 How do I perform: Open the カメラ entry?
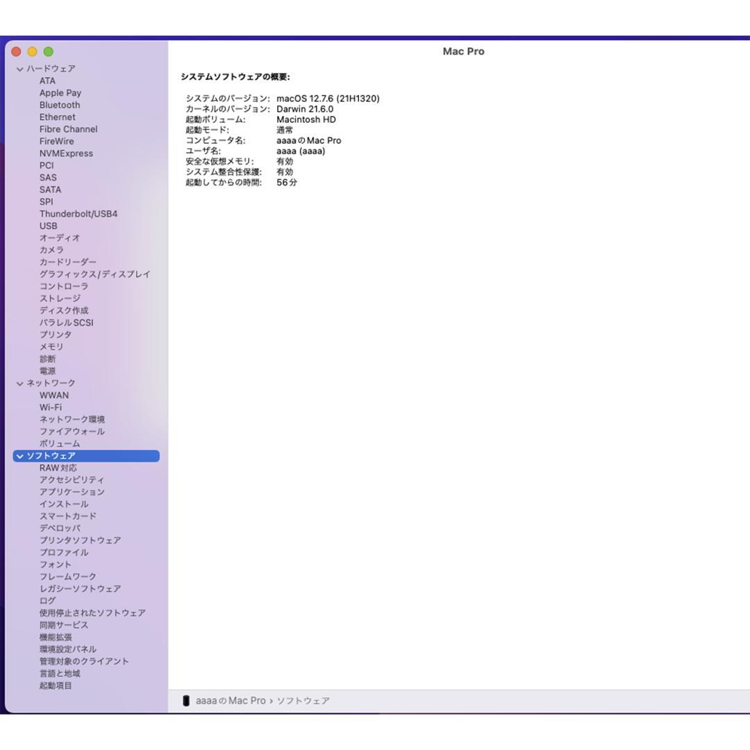pos(51,250)
